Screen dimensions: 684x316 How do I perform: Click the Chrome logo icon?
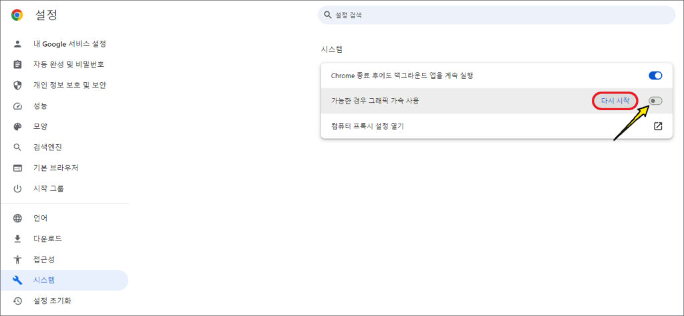(17, 15)
